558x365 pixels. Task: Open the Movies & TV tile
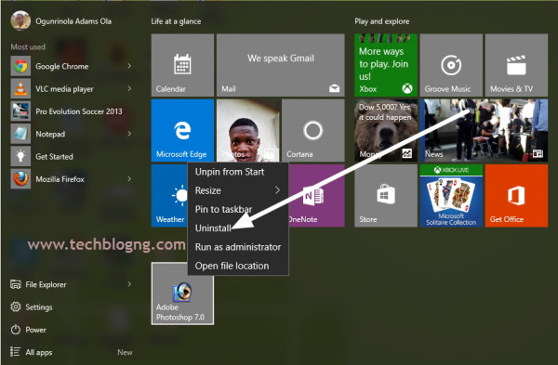[516, 65]
